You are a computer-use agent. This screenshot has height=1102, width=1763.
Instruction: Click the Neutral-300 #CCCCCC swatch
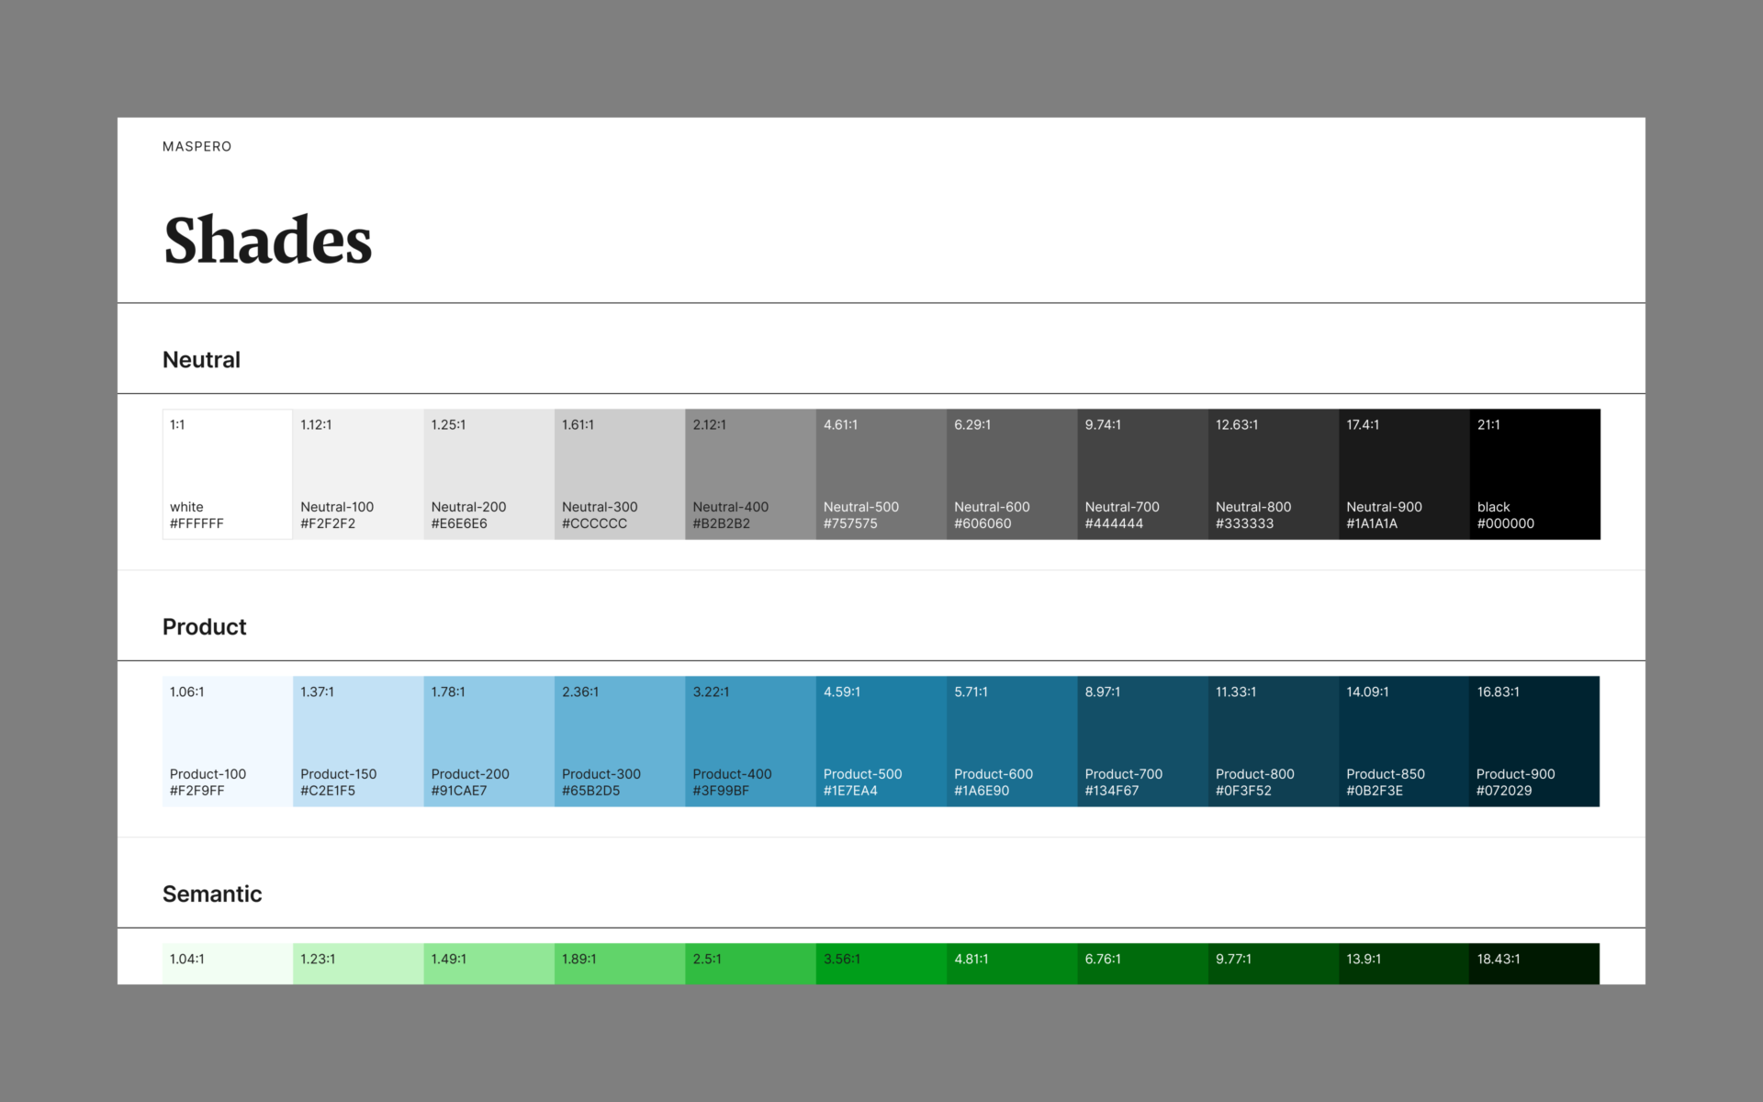click(x=620, y=474)
